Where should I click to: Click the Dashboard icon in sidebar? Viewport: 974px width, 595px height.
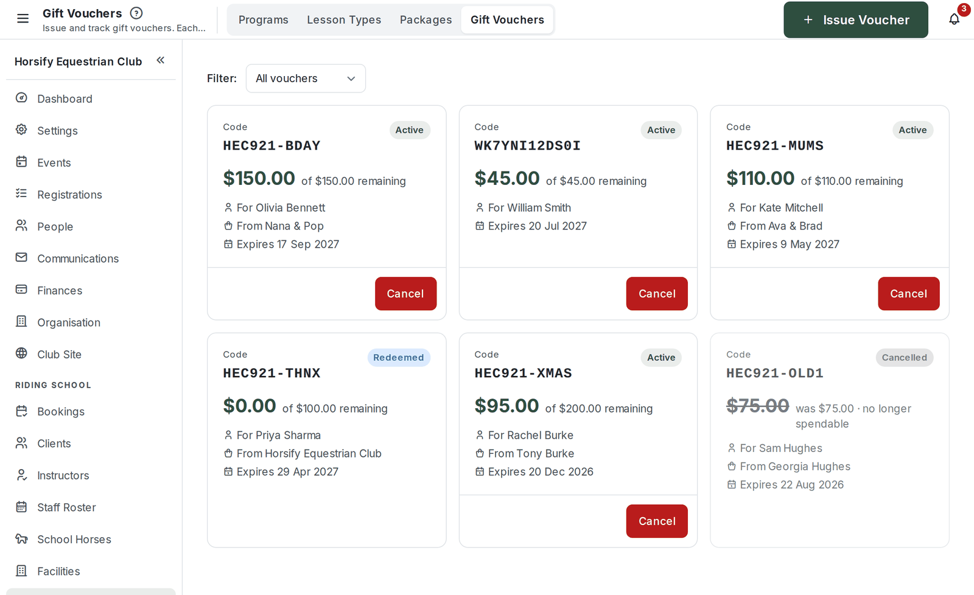21,98
